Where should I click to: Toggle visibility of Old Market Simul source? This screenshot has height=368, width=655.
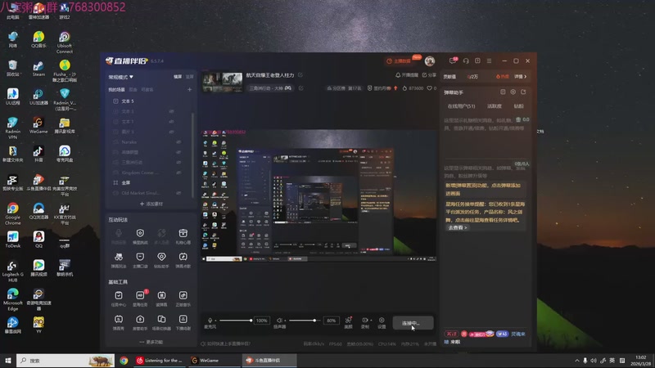pos(178,193)
